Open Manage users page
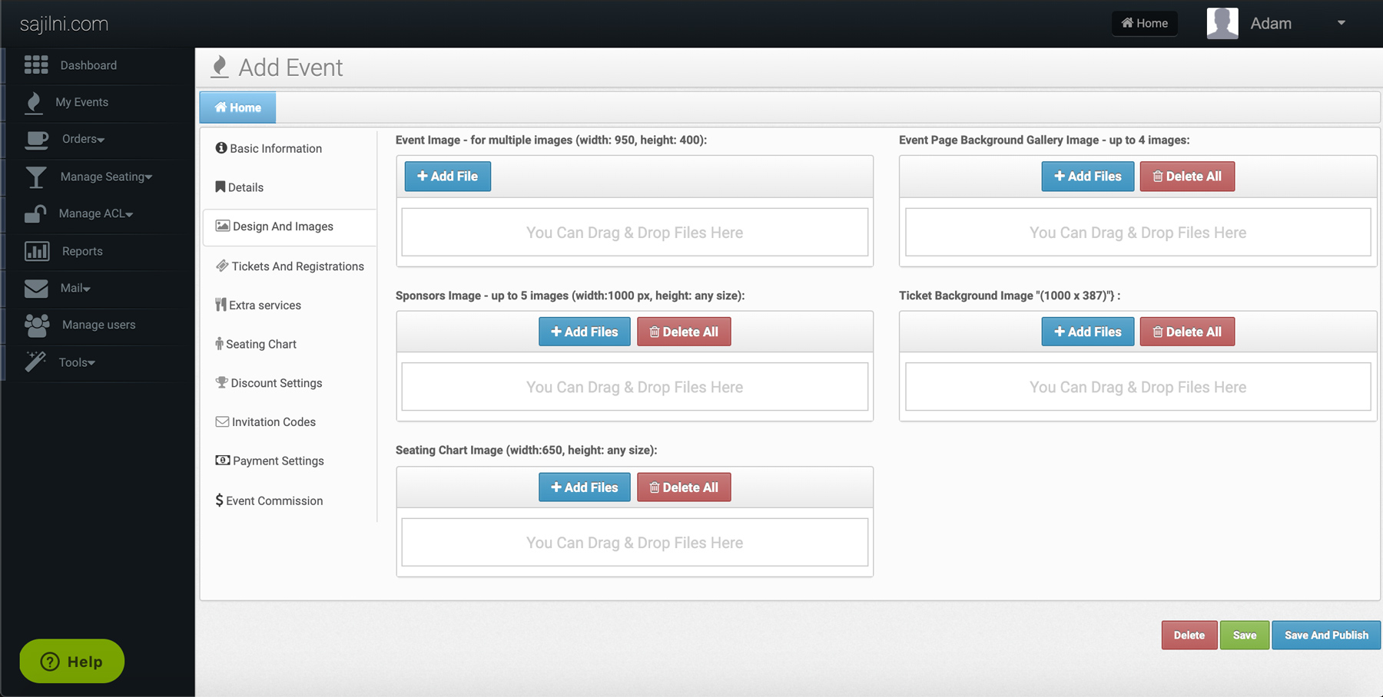 (x=98, y=325)
